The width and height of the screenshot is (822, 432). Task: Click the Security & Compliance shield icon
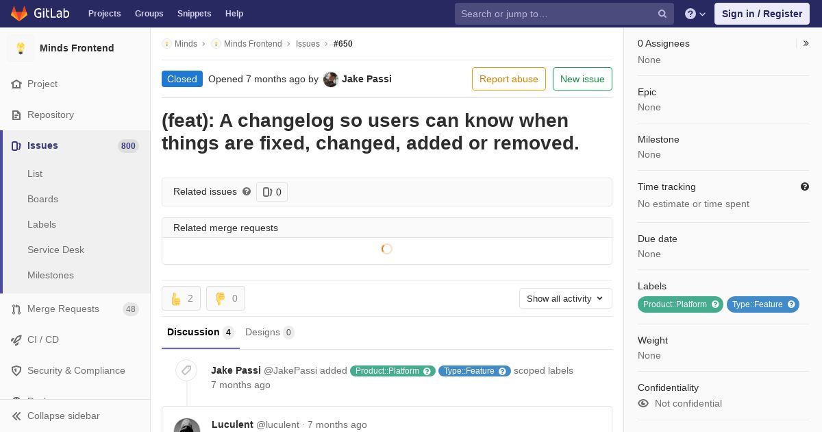pos(16,371)
